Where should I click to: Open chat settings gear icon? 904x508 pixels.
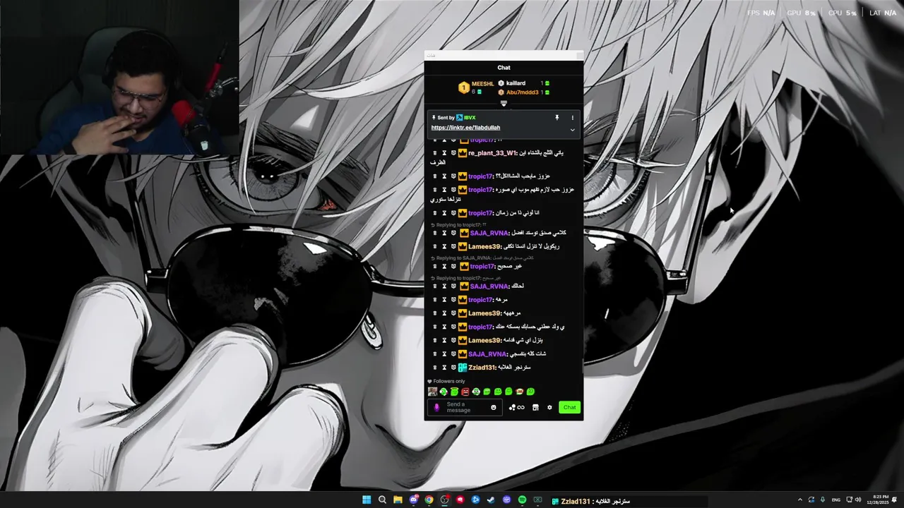(549, 407)
